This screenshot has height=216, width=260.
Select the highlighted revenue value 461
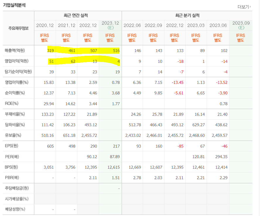click(72, 51)
